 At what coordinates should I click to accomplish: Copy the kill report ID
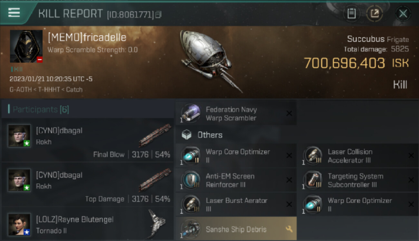click(158, 14)
